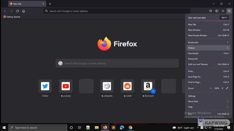Show the sidebars icon

click(217, 11)
